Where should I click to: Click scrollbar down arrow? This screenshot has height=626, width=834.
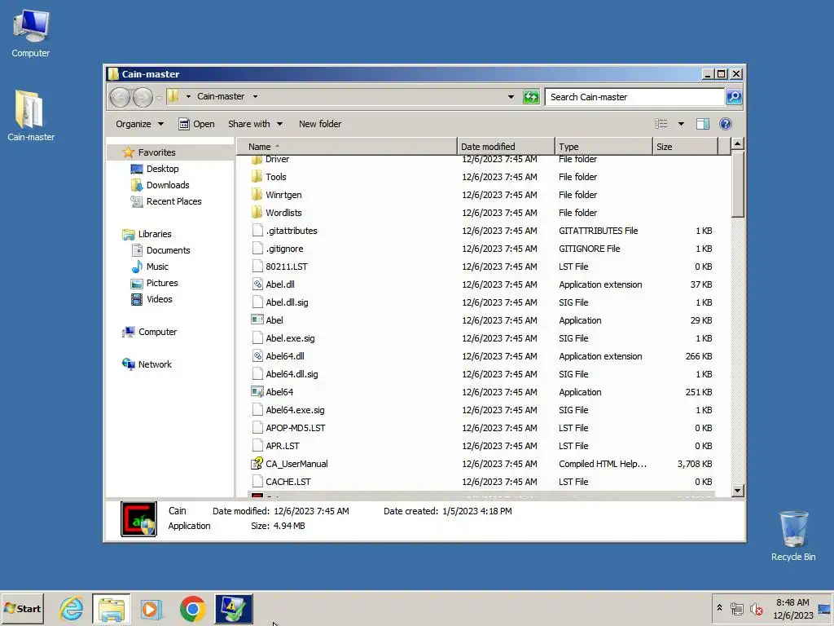pyautogui.click(x=737, y=490)
